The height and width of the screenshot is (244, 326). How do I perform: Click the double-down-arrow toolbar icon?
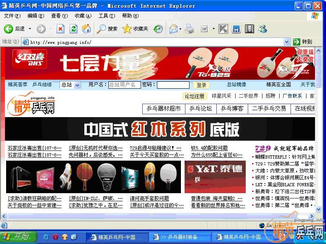coord(249,29)
